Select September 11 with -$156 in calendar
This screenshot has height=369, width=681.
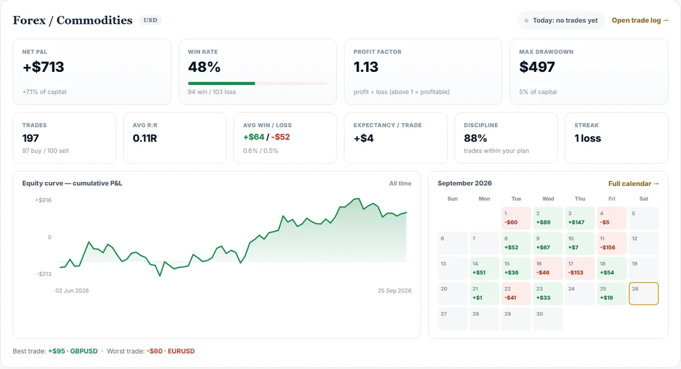[612, 243]
